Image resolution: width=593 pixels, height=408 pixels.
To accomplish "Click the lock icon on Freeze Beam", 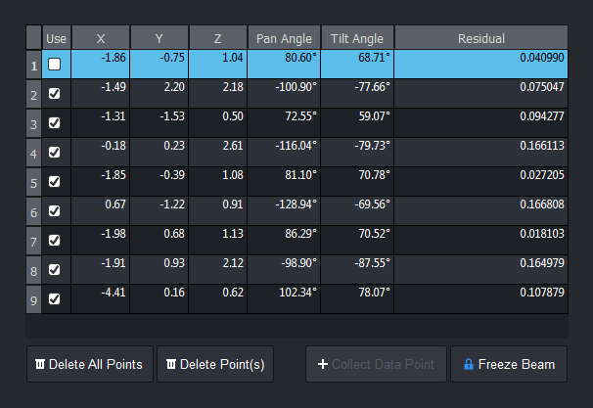I will (x=469, y=364).
